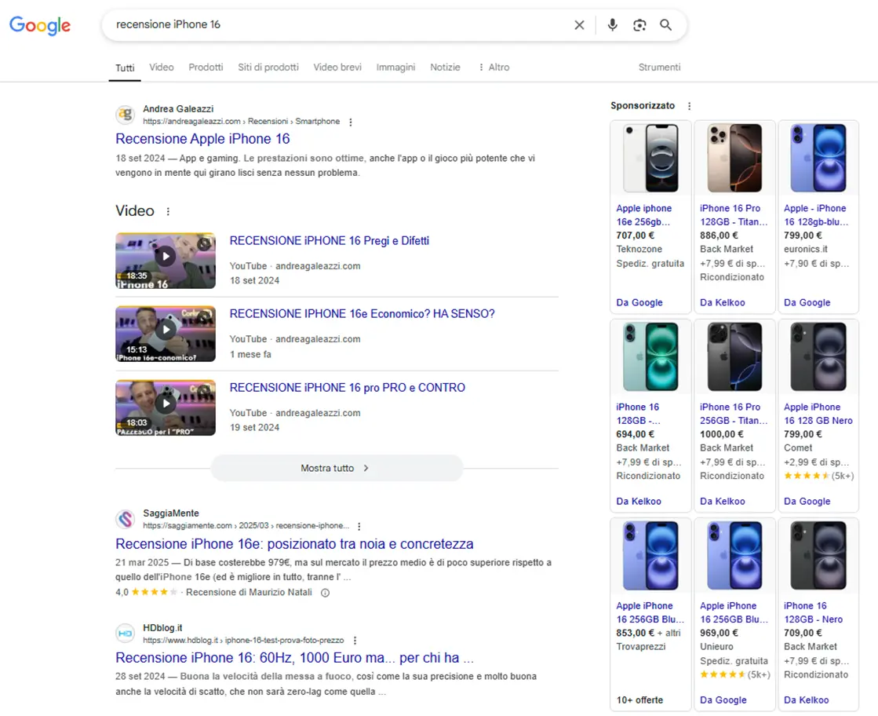
Task: Open Trovaprezzi iPhone 16 256GB Blu image
Action: click(650, 556)
